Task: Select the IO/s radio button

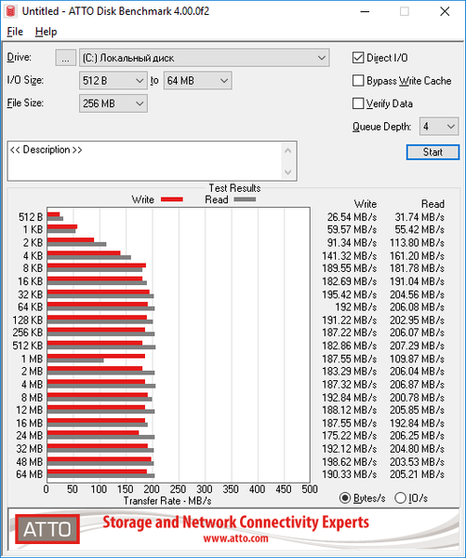Action: tap(400, 497)
